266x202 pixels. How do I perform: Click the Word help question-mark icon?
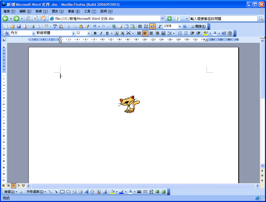pos(185,26)
